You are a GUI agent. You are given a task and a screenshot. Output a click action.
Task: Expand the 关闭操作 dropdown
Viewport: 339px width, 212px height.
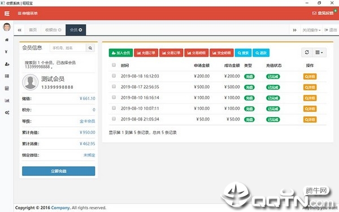pyautogui.click(x=311, y=30)
